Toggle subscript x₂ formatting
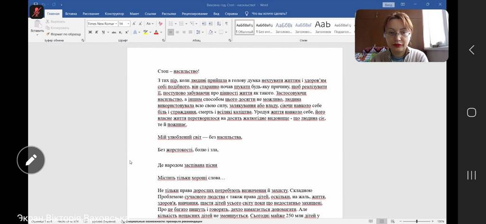 click(x=120, y=32)
